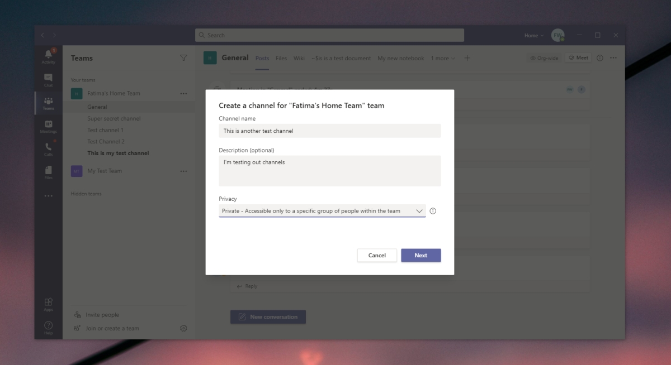Viewport: 671px width, 365px height.
Task: Open the Home organization dropdown
Action: (534, 36)
